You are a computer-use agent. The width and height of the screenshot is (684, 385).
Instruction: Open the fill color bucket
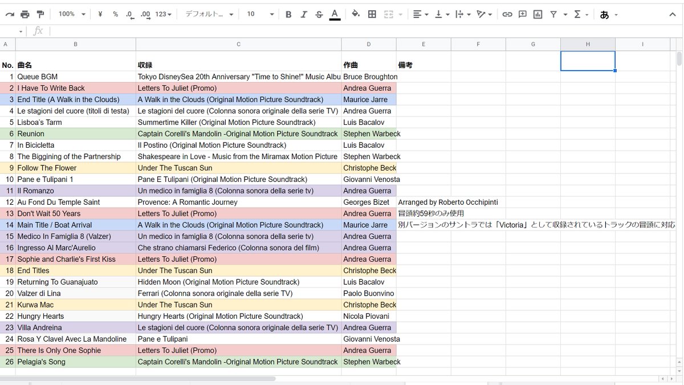coord(356,14)
